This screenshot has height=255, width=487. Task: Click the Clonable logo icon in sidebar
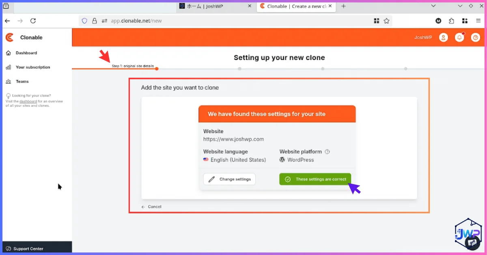coord(9,37)
